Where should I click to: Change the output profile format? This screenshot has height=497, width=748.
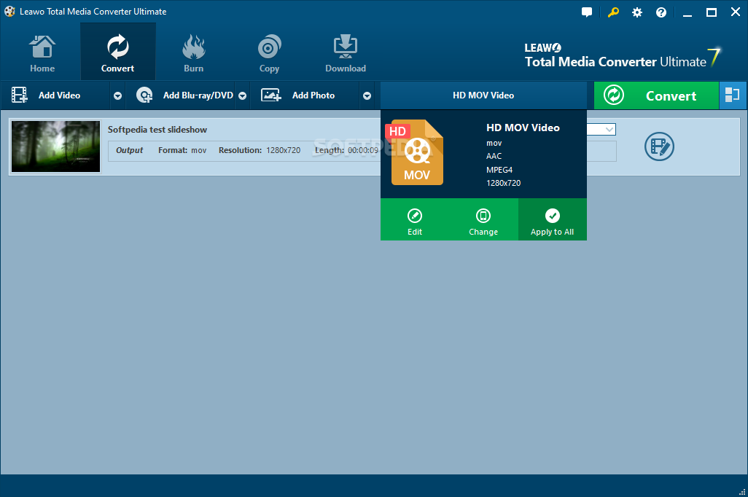[483, 220]
